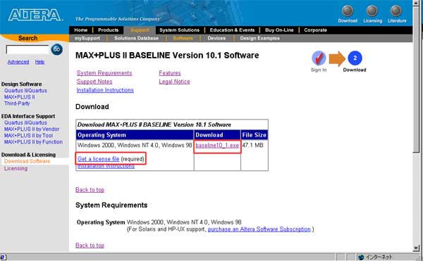Screen dimensions: 423x261
Task: Open the Corporate menu item
Action: (x=315, y=30)
